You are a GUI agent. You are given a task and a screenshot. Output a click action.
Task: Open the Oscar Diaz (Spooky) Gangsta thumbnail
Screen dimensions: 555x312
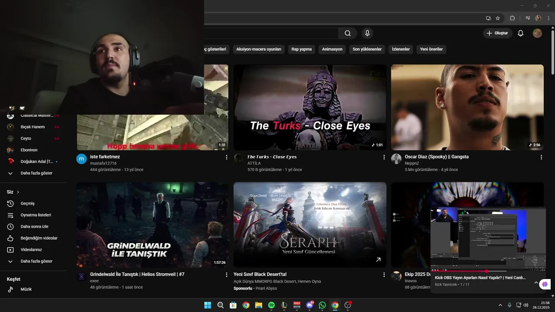click(467, 107)
